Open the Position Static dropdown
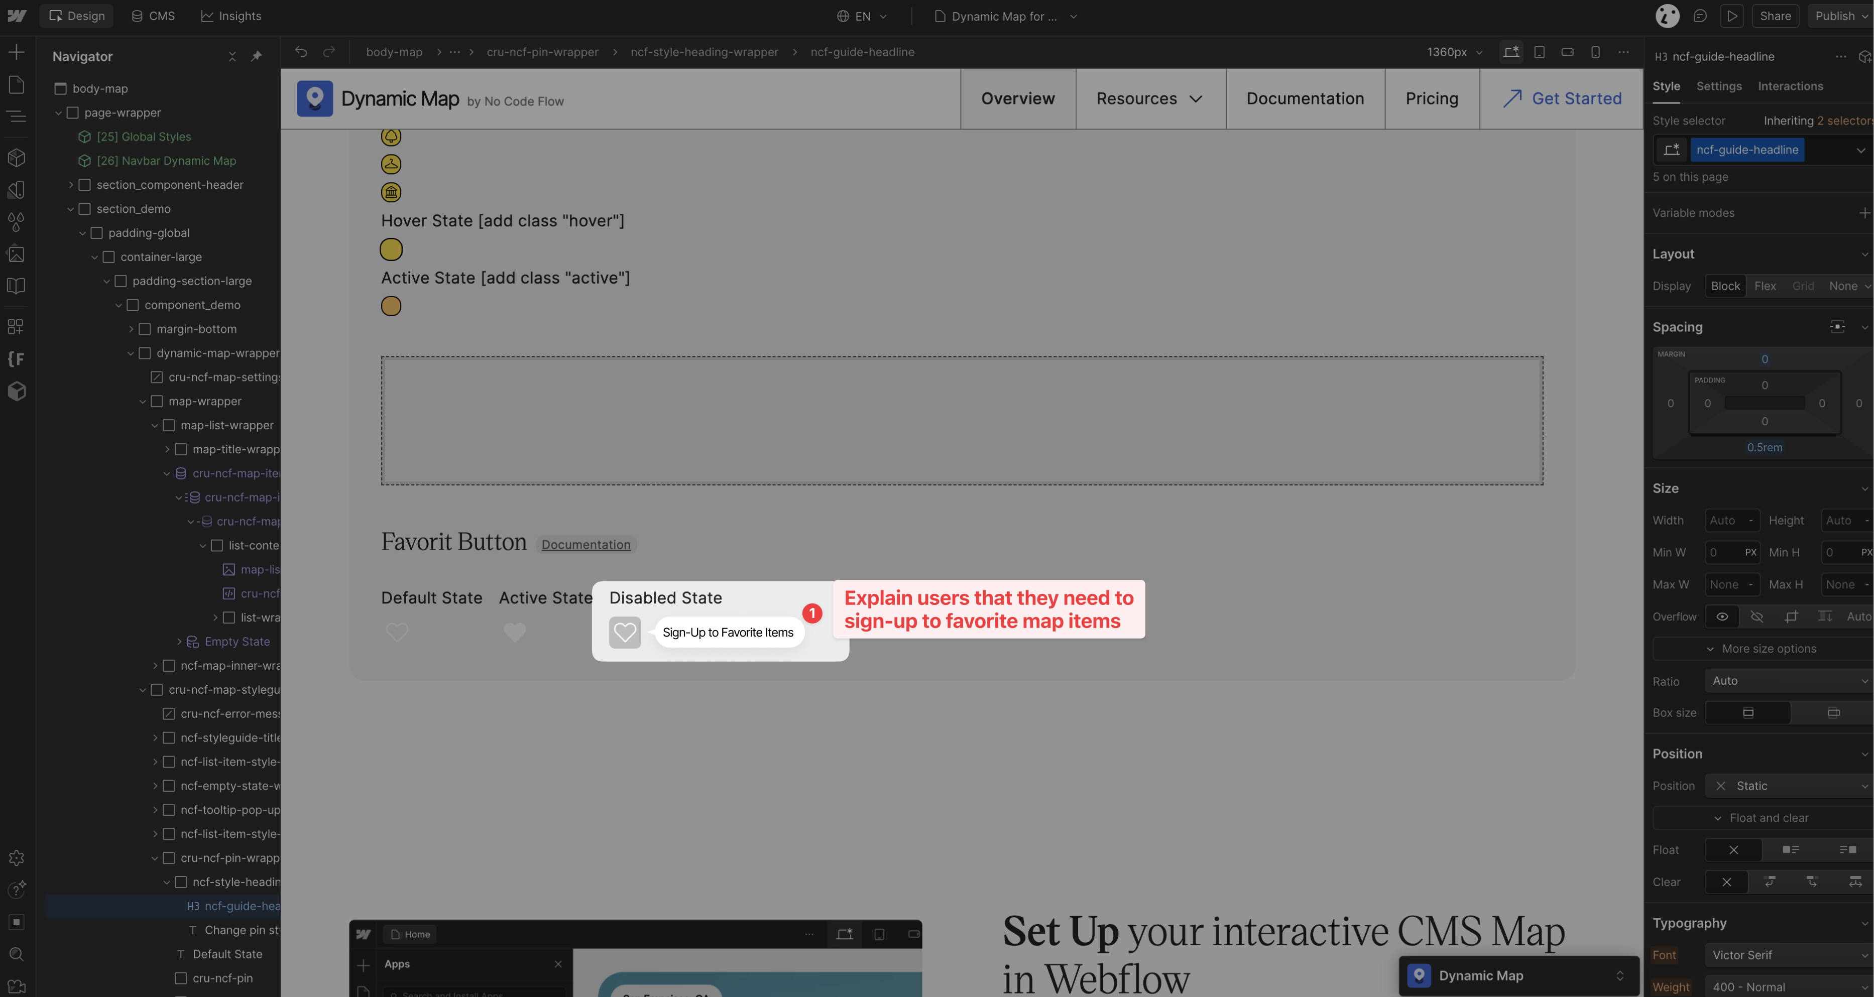Screen dimensions: 1874x997 coord(1789,786)
